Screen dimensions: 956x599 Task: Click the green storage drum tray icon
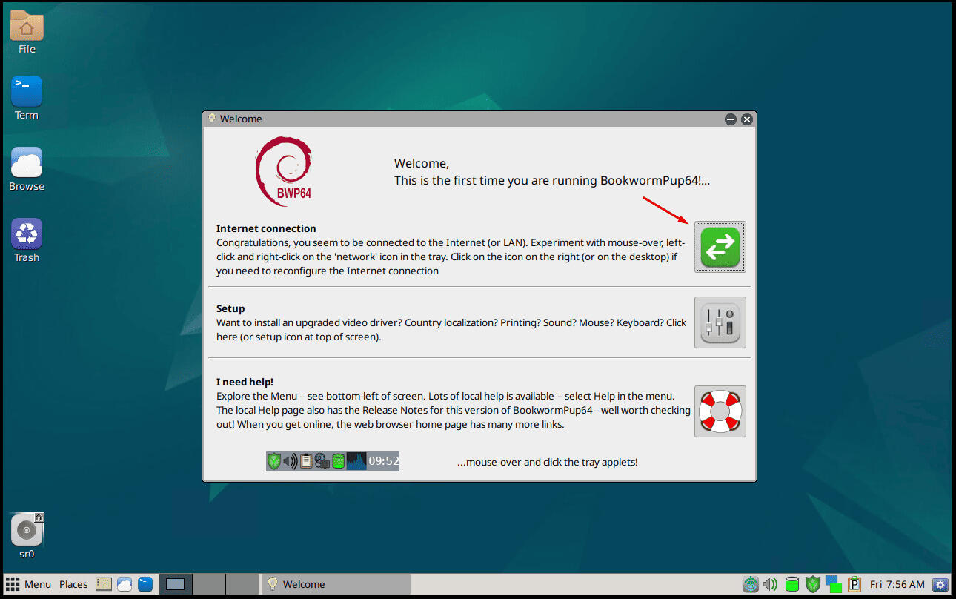pyautogui.click(x=791, y=584)
